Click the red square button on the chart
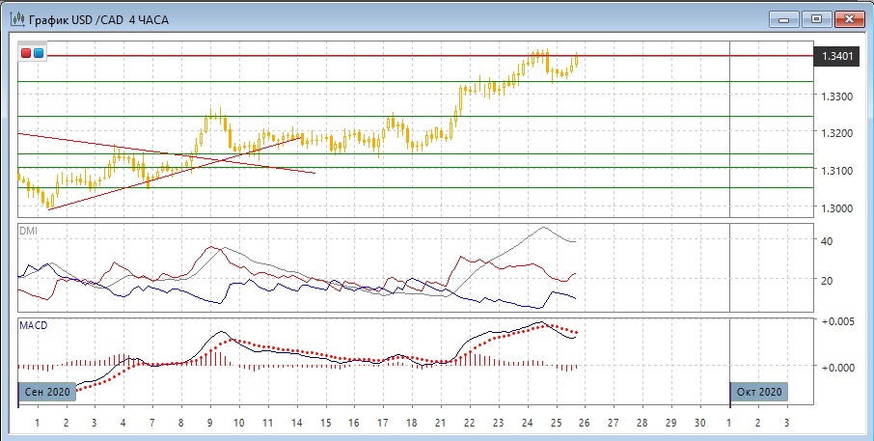This screenshot has width=874, height=441. point(27,54)
